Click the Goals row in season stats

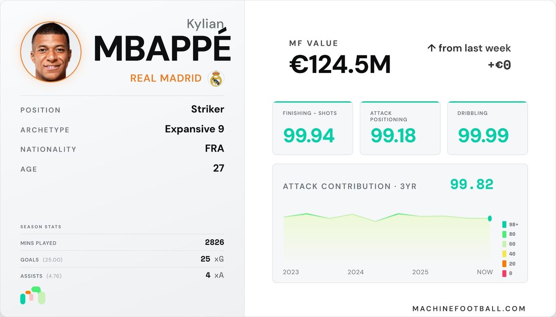point(122,259)
